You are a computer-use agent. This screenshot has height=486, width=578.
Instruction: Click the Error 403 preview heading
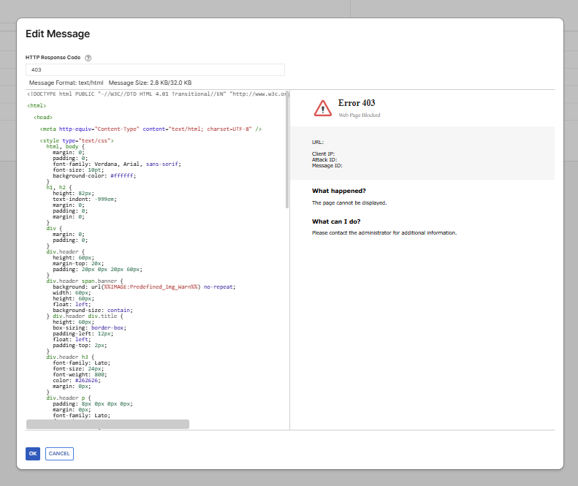point(357,103)
